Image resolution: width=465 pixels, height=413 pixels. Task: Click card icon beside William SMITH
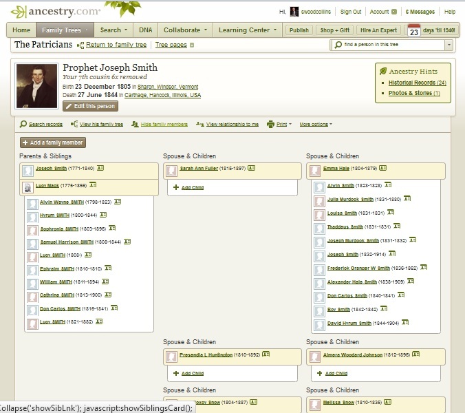click(105, 282)
